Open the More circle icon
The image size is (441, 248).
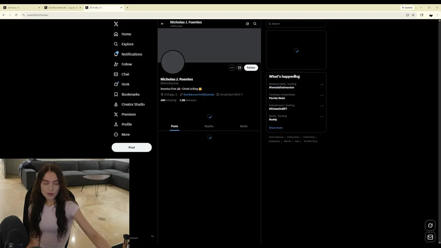[116, 134]
